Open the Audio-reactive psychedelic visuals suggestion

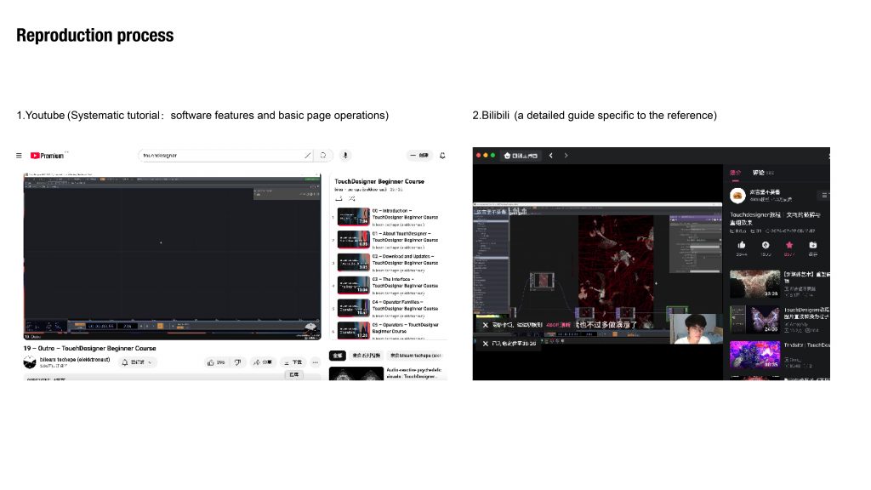356,373
